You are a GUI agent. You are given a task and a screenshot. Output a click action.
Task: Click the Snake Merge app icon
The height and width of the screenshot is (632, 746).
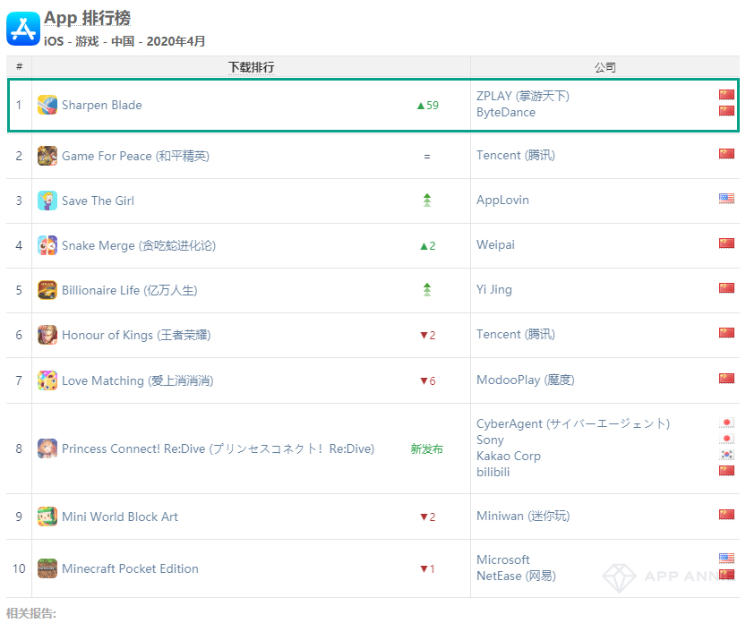(x=47, y=245)
